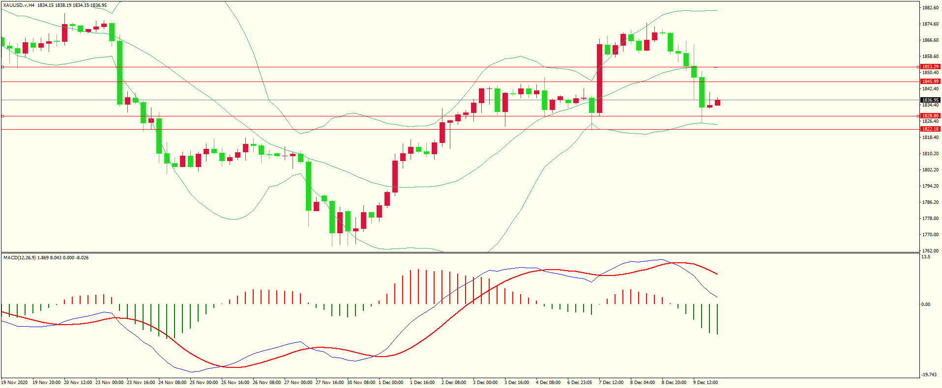942x388 pixels.
Task: Click the 1794.20 price axis label
Action: 931,186
